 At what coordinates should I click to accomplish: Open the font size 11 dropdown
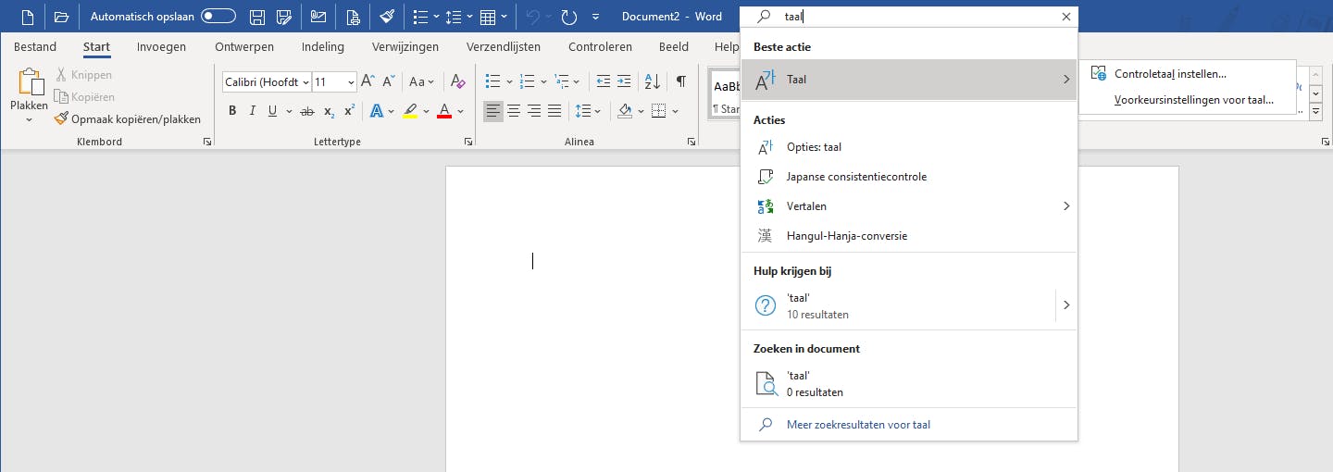point(351,82)
